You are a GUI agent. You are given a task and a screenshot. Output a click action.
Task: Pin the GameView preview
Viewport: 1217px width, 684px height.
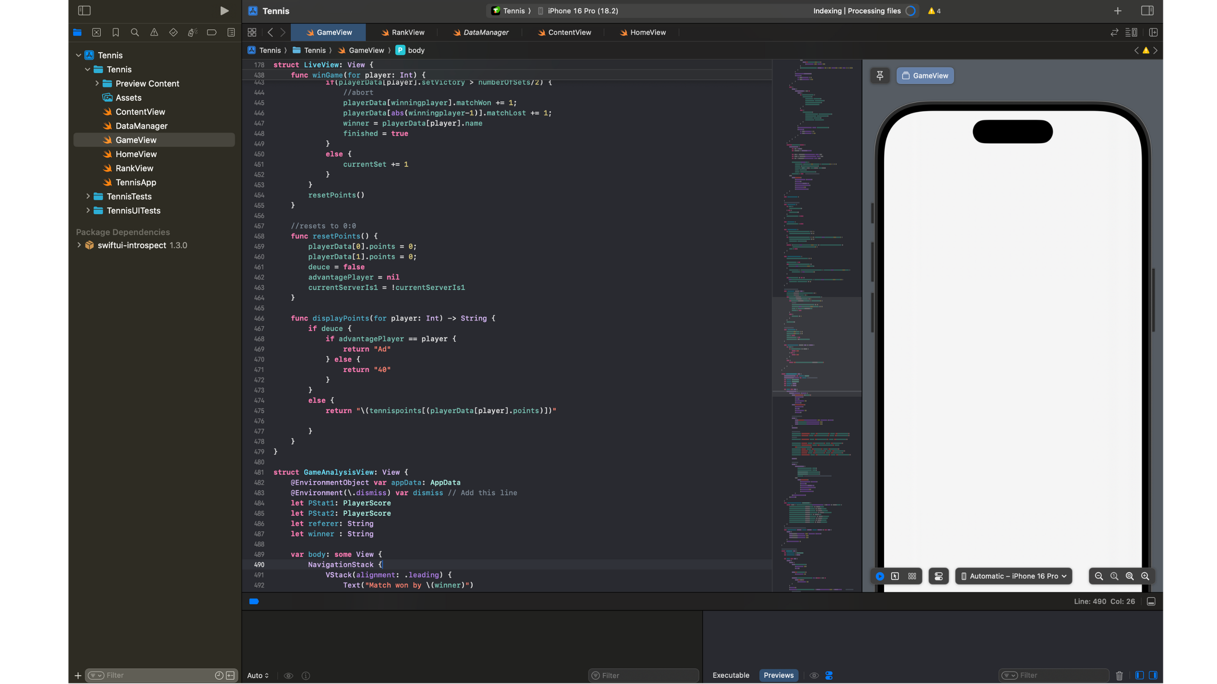(x=880, y=75)
